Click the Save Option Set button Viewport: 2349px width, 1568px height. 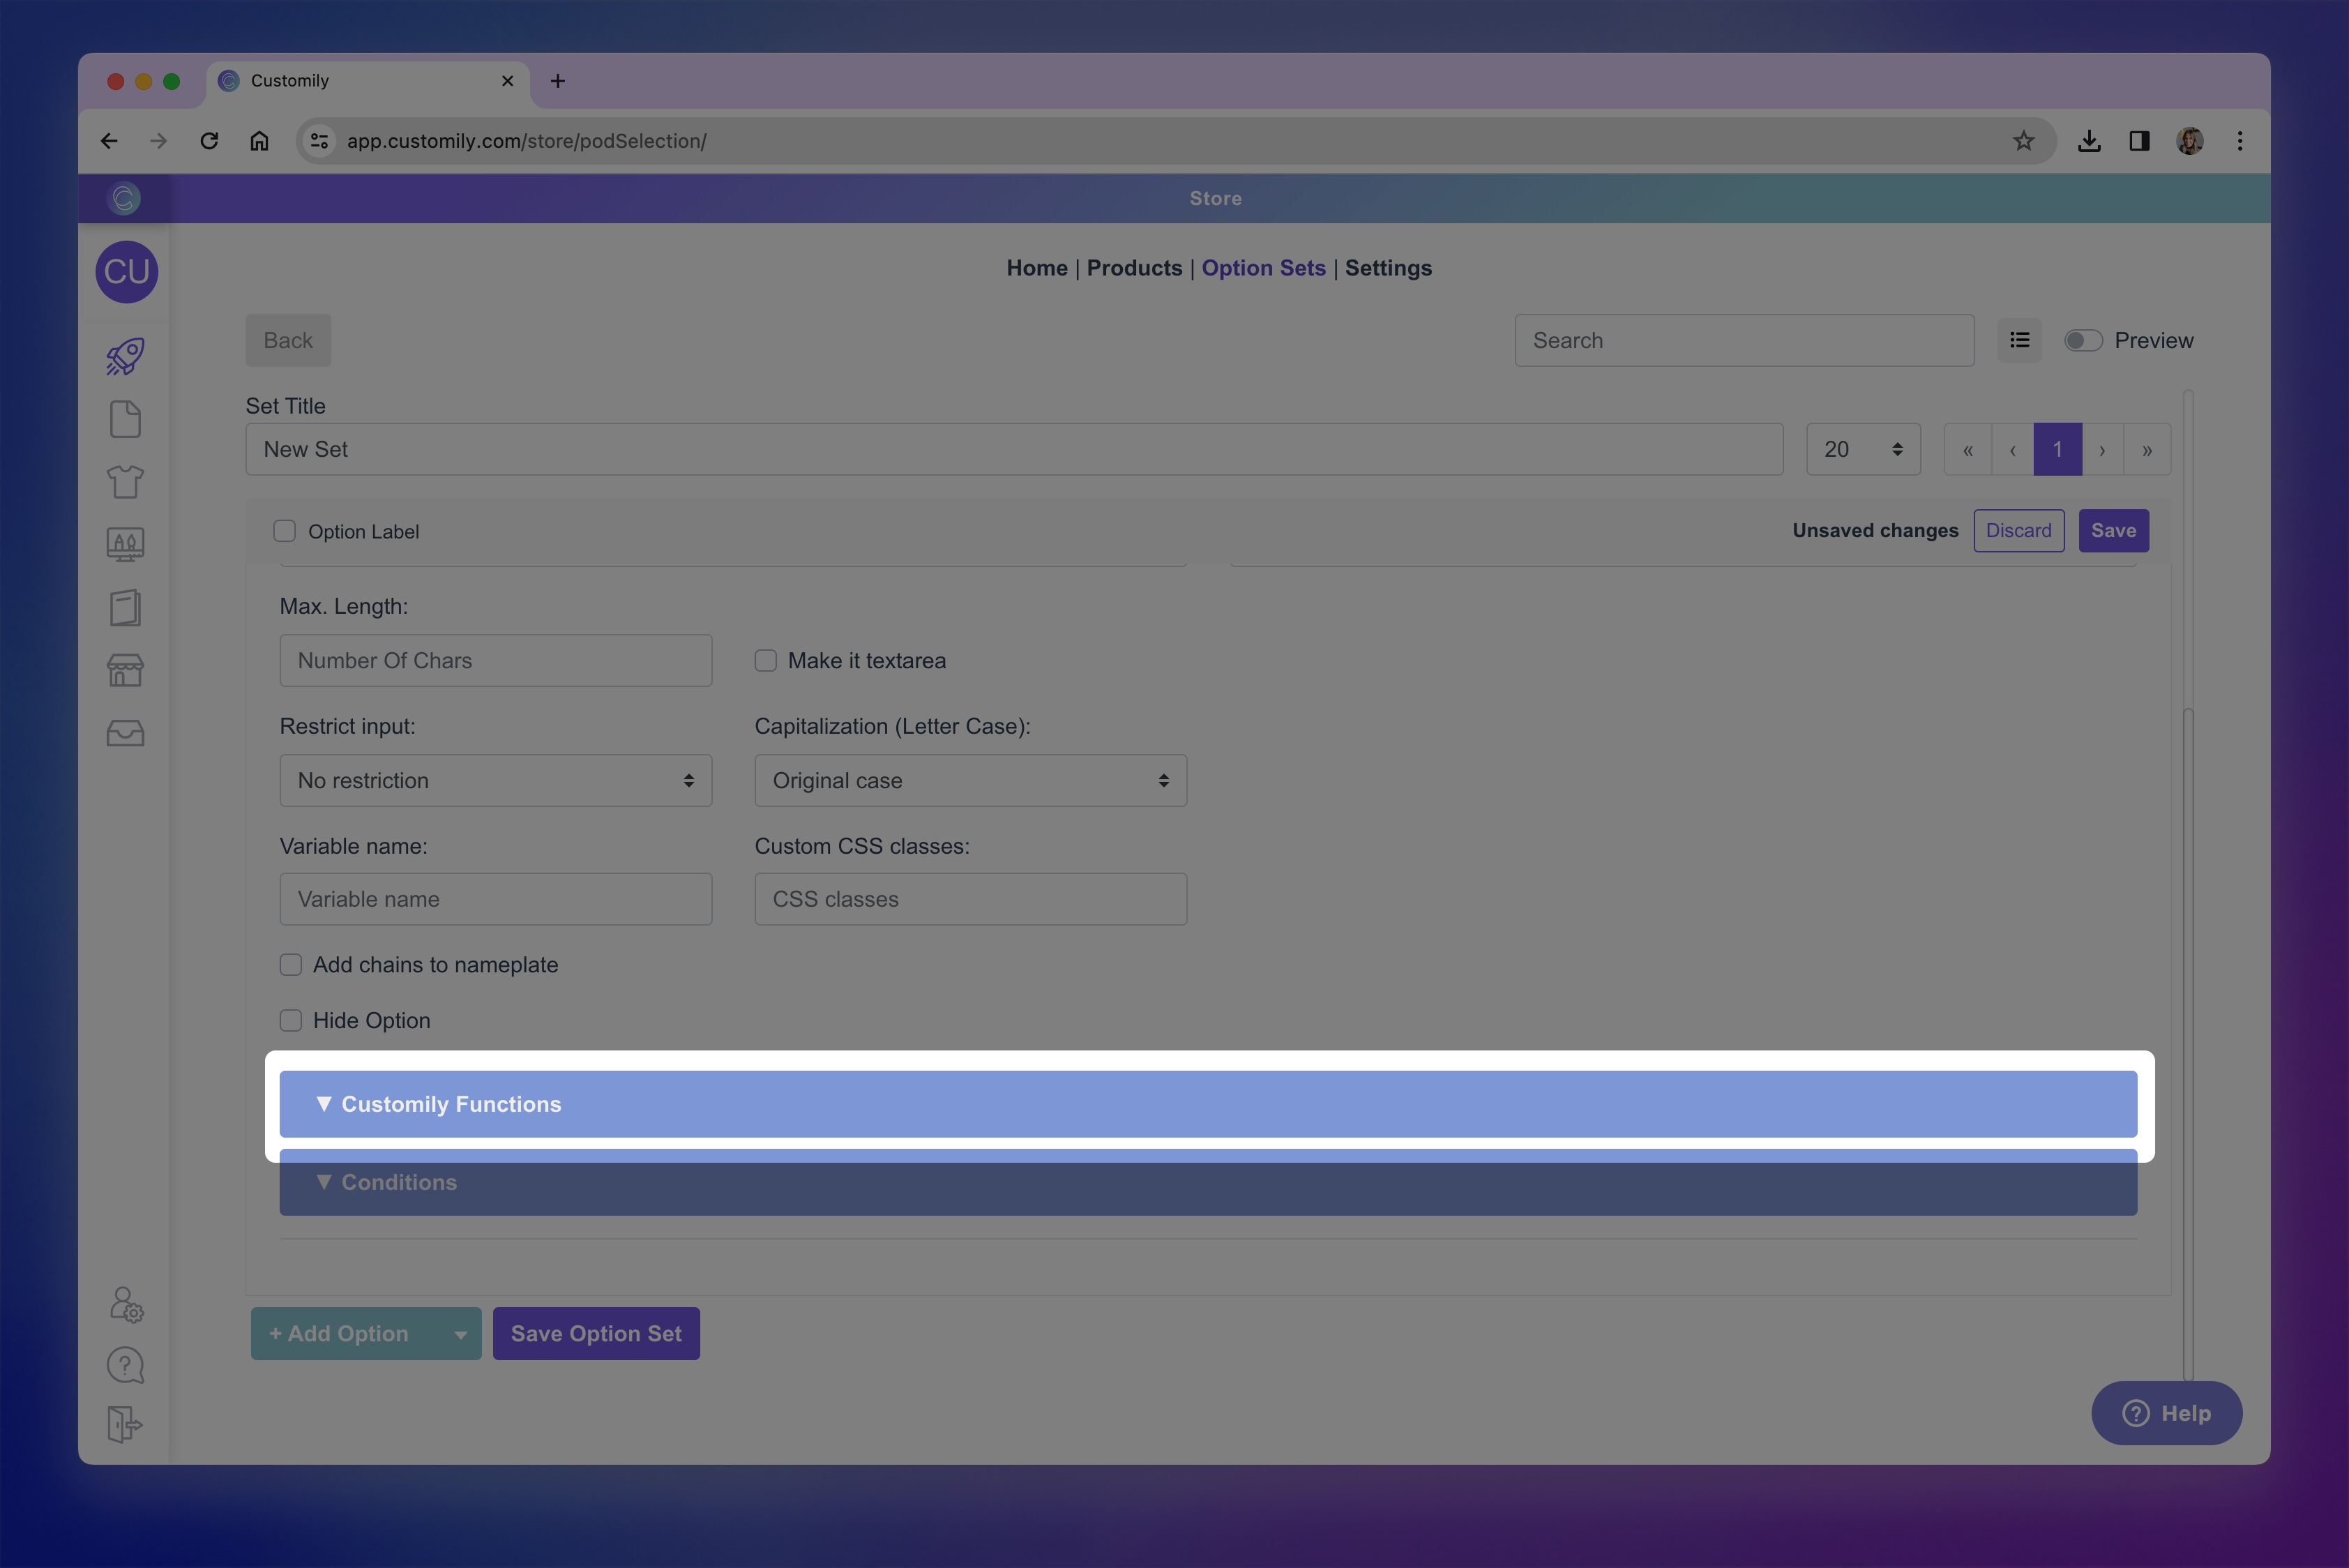[x=596, y=1334]
